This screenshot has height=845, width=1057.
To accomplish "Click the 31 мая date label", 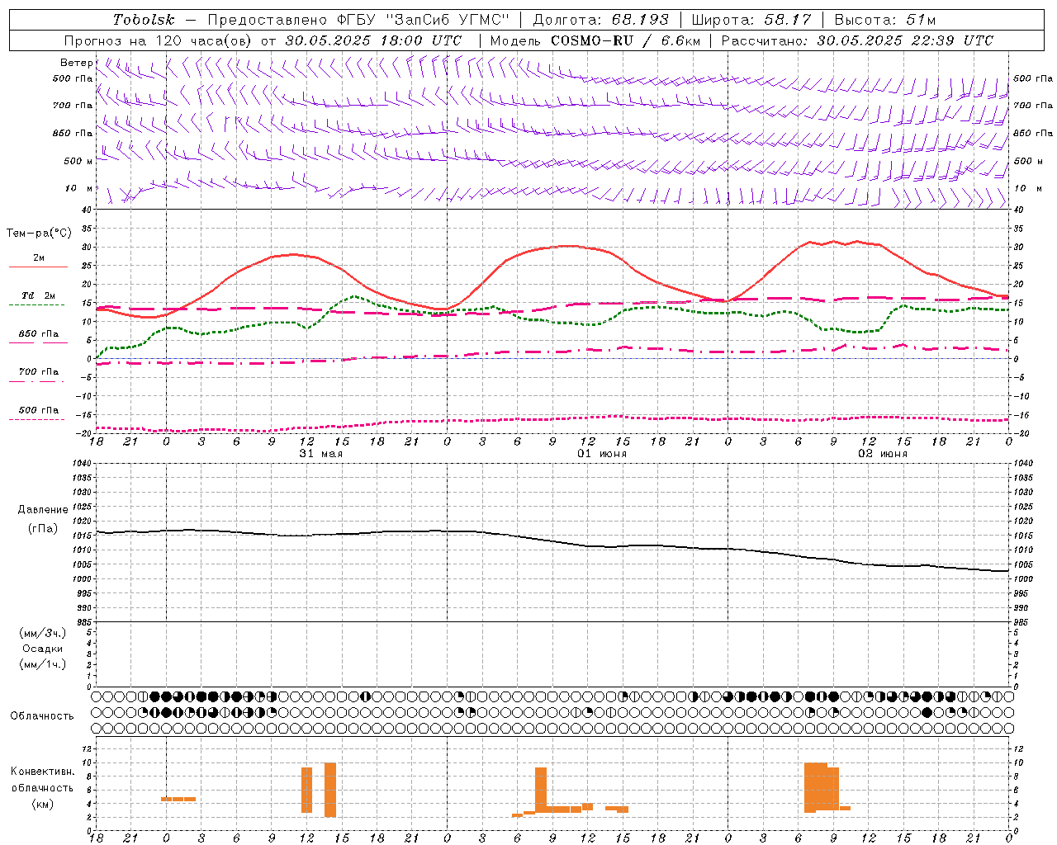I will point(321,454).
